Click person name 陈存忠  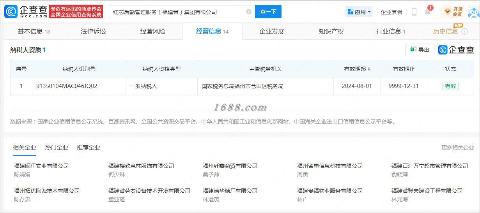pyautogui.click(x=22, y=199)
